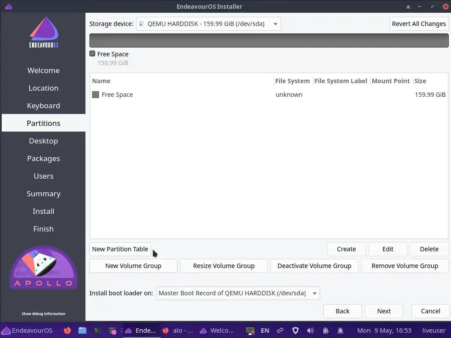451x338 pixels.
Task: Click the shield security tray icon
Action: click(x=296, y=331)
